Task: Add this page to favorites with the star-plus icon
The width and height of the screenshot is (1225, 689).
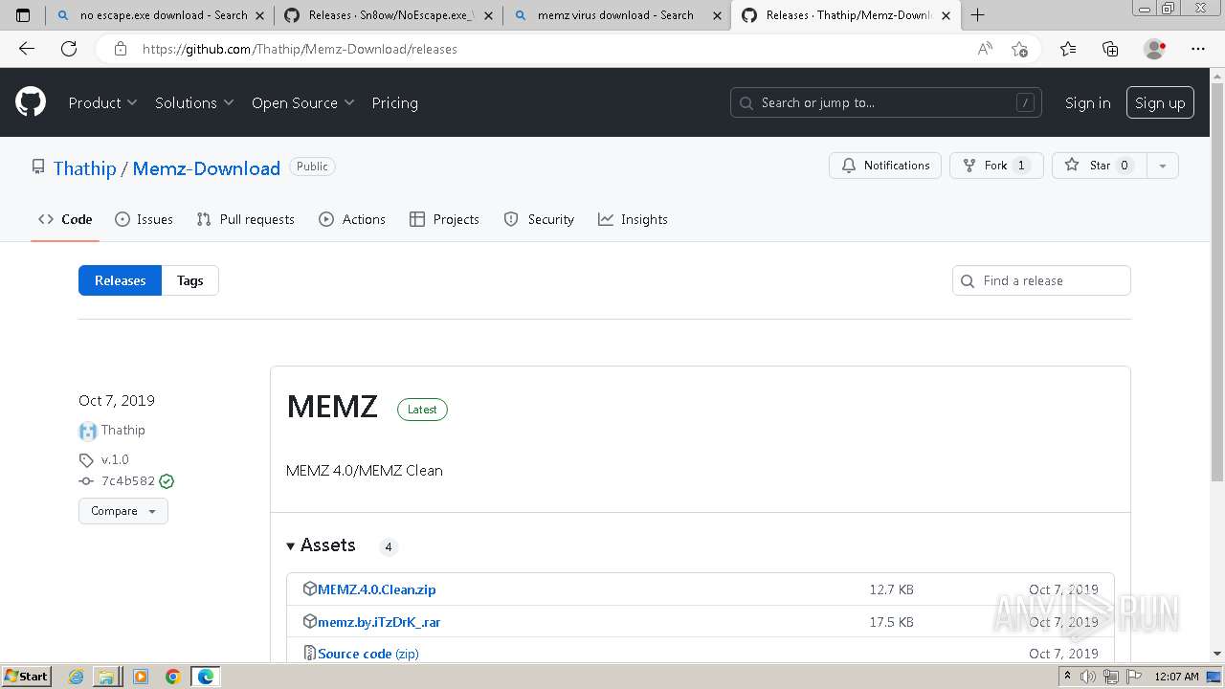Action: click(x=1019, y=49)
